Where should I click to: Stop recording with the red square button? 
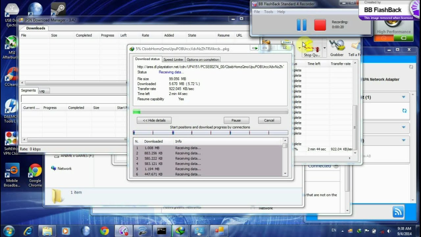point(320,25)
